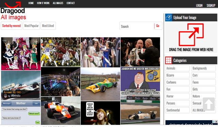
Task: Select the Most Popular tab
Action: [31, 26]
